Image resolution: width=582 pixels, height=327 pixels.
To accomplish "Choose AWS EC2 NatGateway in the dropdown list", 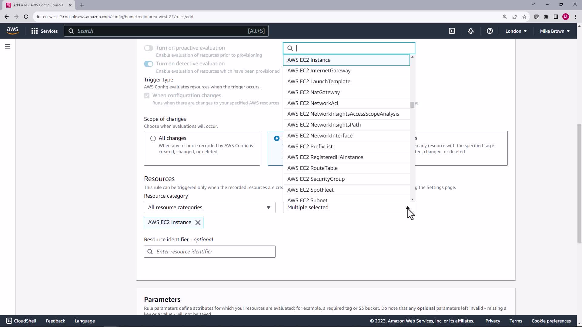I will (x=313, y=92).
